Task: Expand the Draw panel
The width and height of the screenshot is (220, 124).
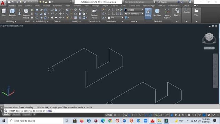Action: (x=57, y=21)
